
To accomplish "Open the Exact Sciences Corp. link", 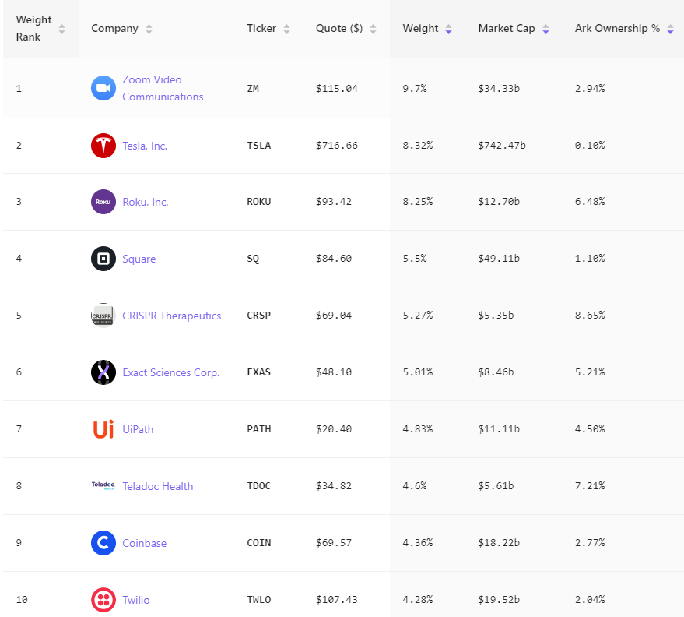I will (x=171, y=372).
